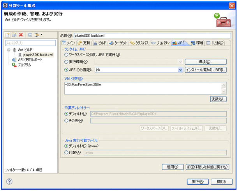Click the disabled 変数 button in 作業ディレクトリー
The image size is (238, 191).
point(215,128)
